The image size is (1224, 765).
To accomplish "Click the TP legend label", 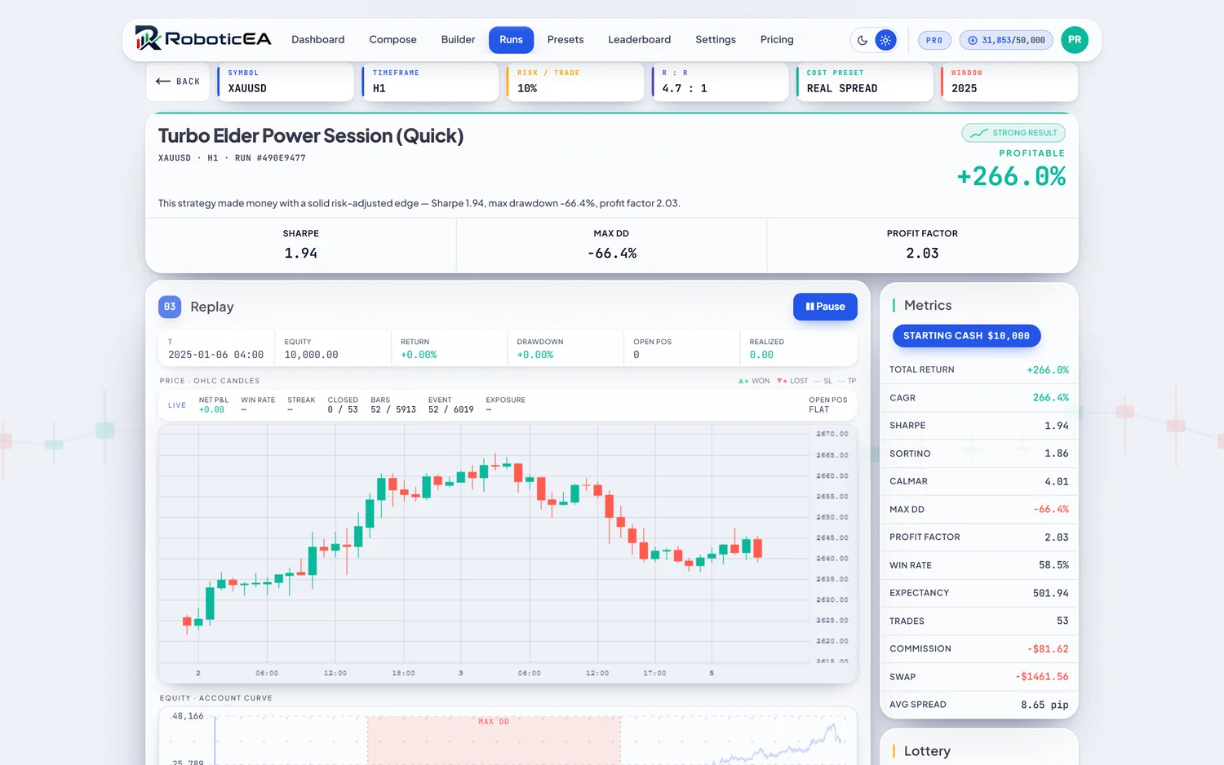I will coord(847,381).
